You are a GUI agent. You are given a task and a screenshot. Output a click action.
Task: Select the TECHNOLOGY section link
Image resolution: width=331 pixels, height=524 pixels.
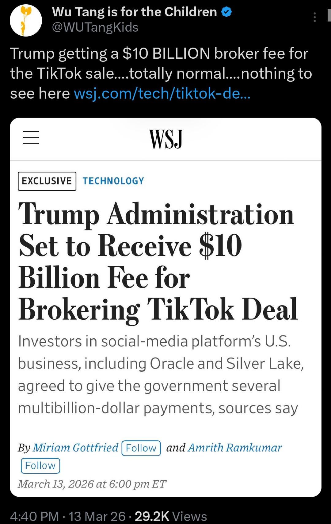point(113,181)
